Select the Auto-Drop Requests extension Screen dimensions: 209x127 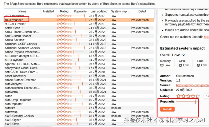click(79, 100)
